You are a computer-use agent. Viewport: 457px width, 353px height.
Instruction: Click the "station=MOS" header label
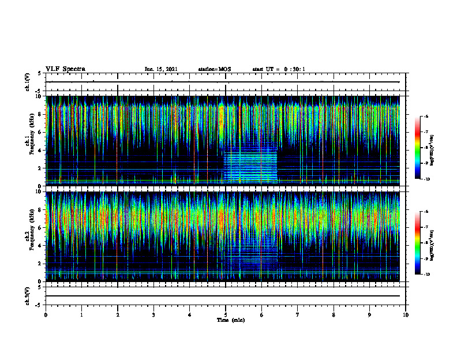click(215, 69)
